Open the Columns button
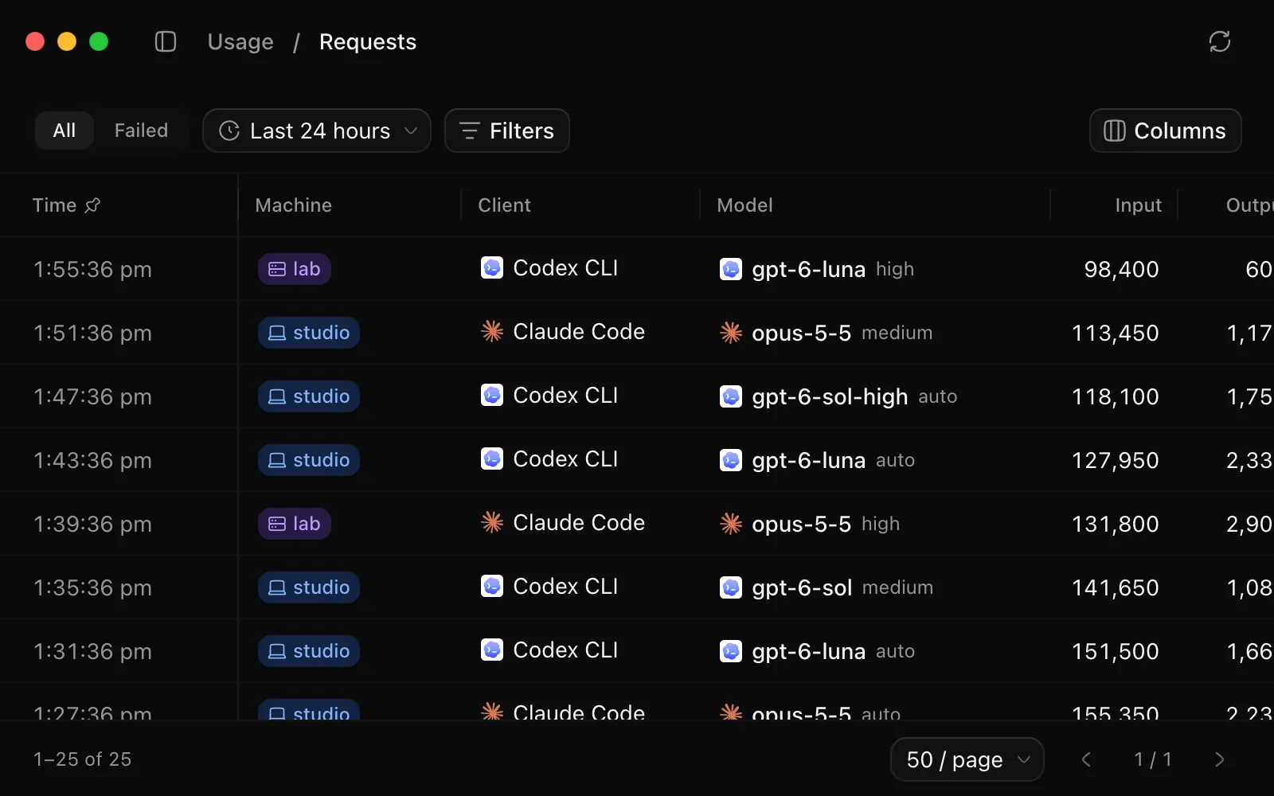The width and height of the screenshot is (1274, 796). (x=1166, y=131)
